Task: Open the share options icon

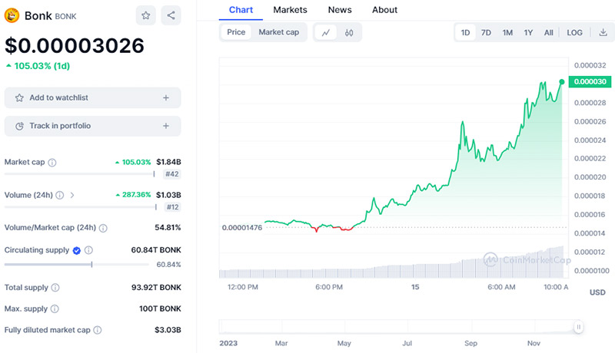Action: (x=171, y=15)
